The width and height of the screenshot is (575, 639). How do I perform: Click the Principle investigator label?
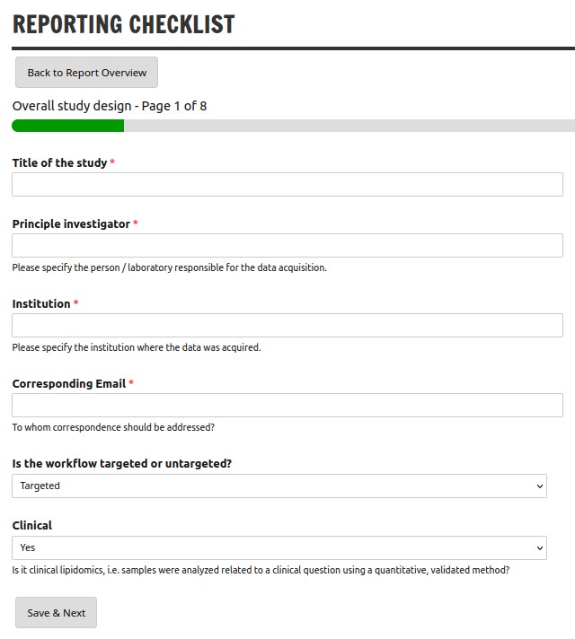(x=71, y=223)
